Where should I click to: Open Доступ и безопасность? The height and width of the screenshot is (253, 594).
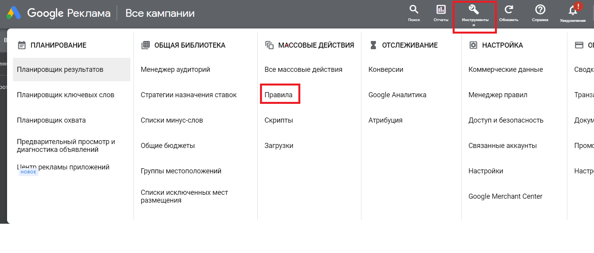pyautogui.click(x=506, y=120)
